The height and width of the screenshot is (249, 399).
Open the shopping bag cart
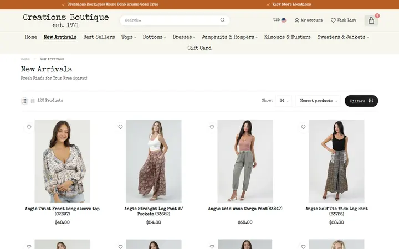[371, 20]
